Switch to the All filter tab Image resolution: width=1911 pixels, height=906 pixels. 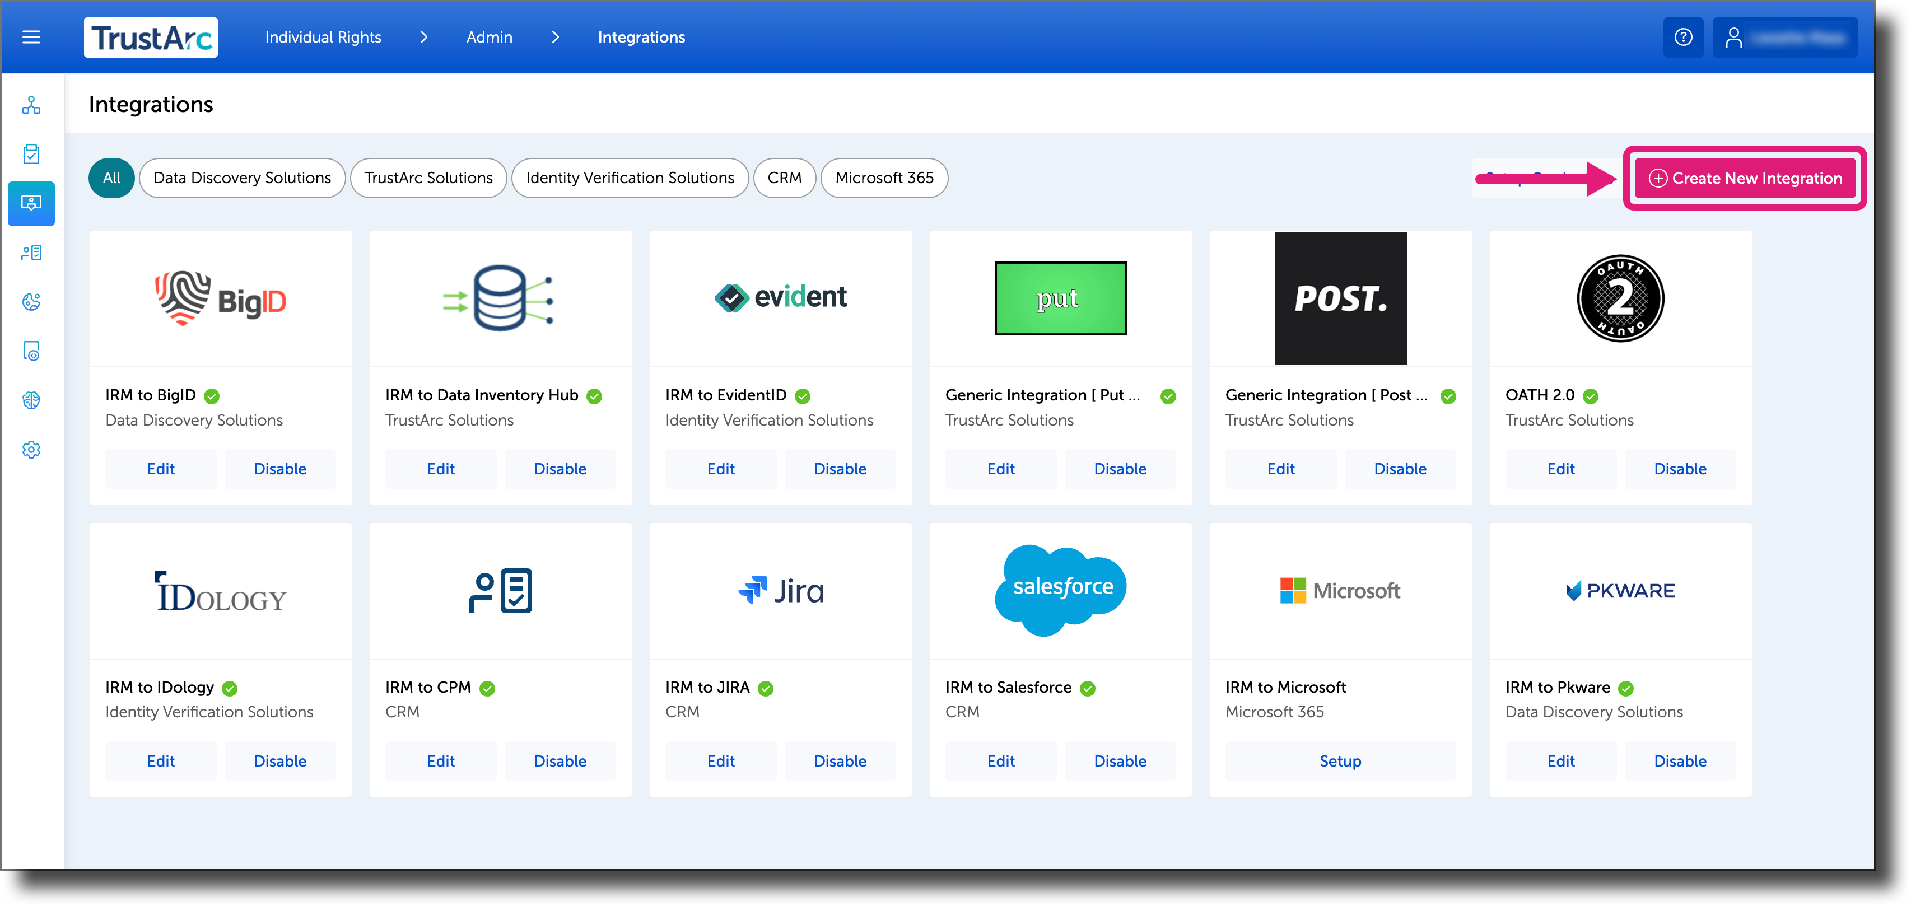tap(111, 178)
